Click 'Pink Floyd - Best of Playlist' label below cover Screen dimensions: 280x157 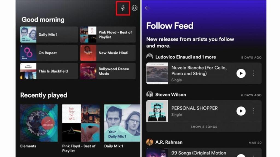tap(79, 149)
